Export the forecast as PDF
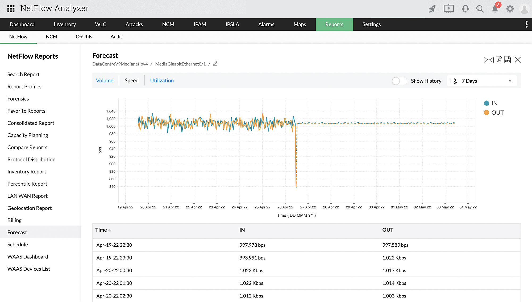Image resolution: width=532 pixels, height=302 pixels. coord(499,60)
